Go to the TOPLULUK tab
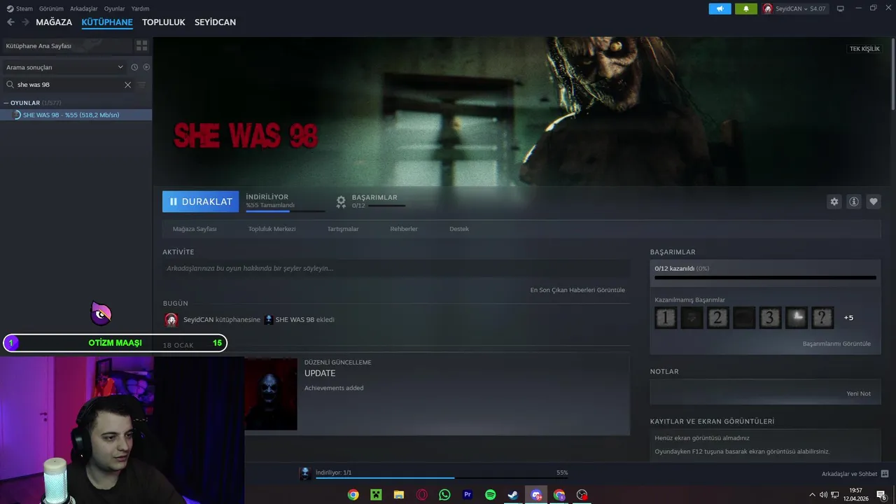The image size is (896, 504). click(164, 22)
